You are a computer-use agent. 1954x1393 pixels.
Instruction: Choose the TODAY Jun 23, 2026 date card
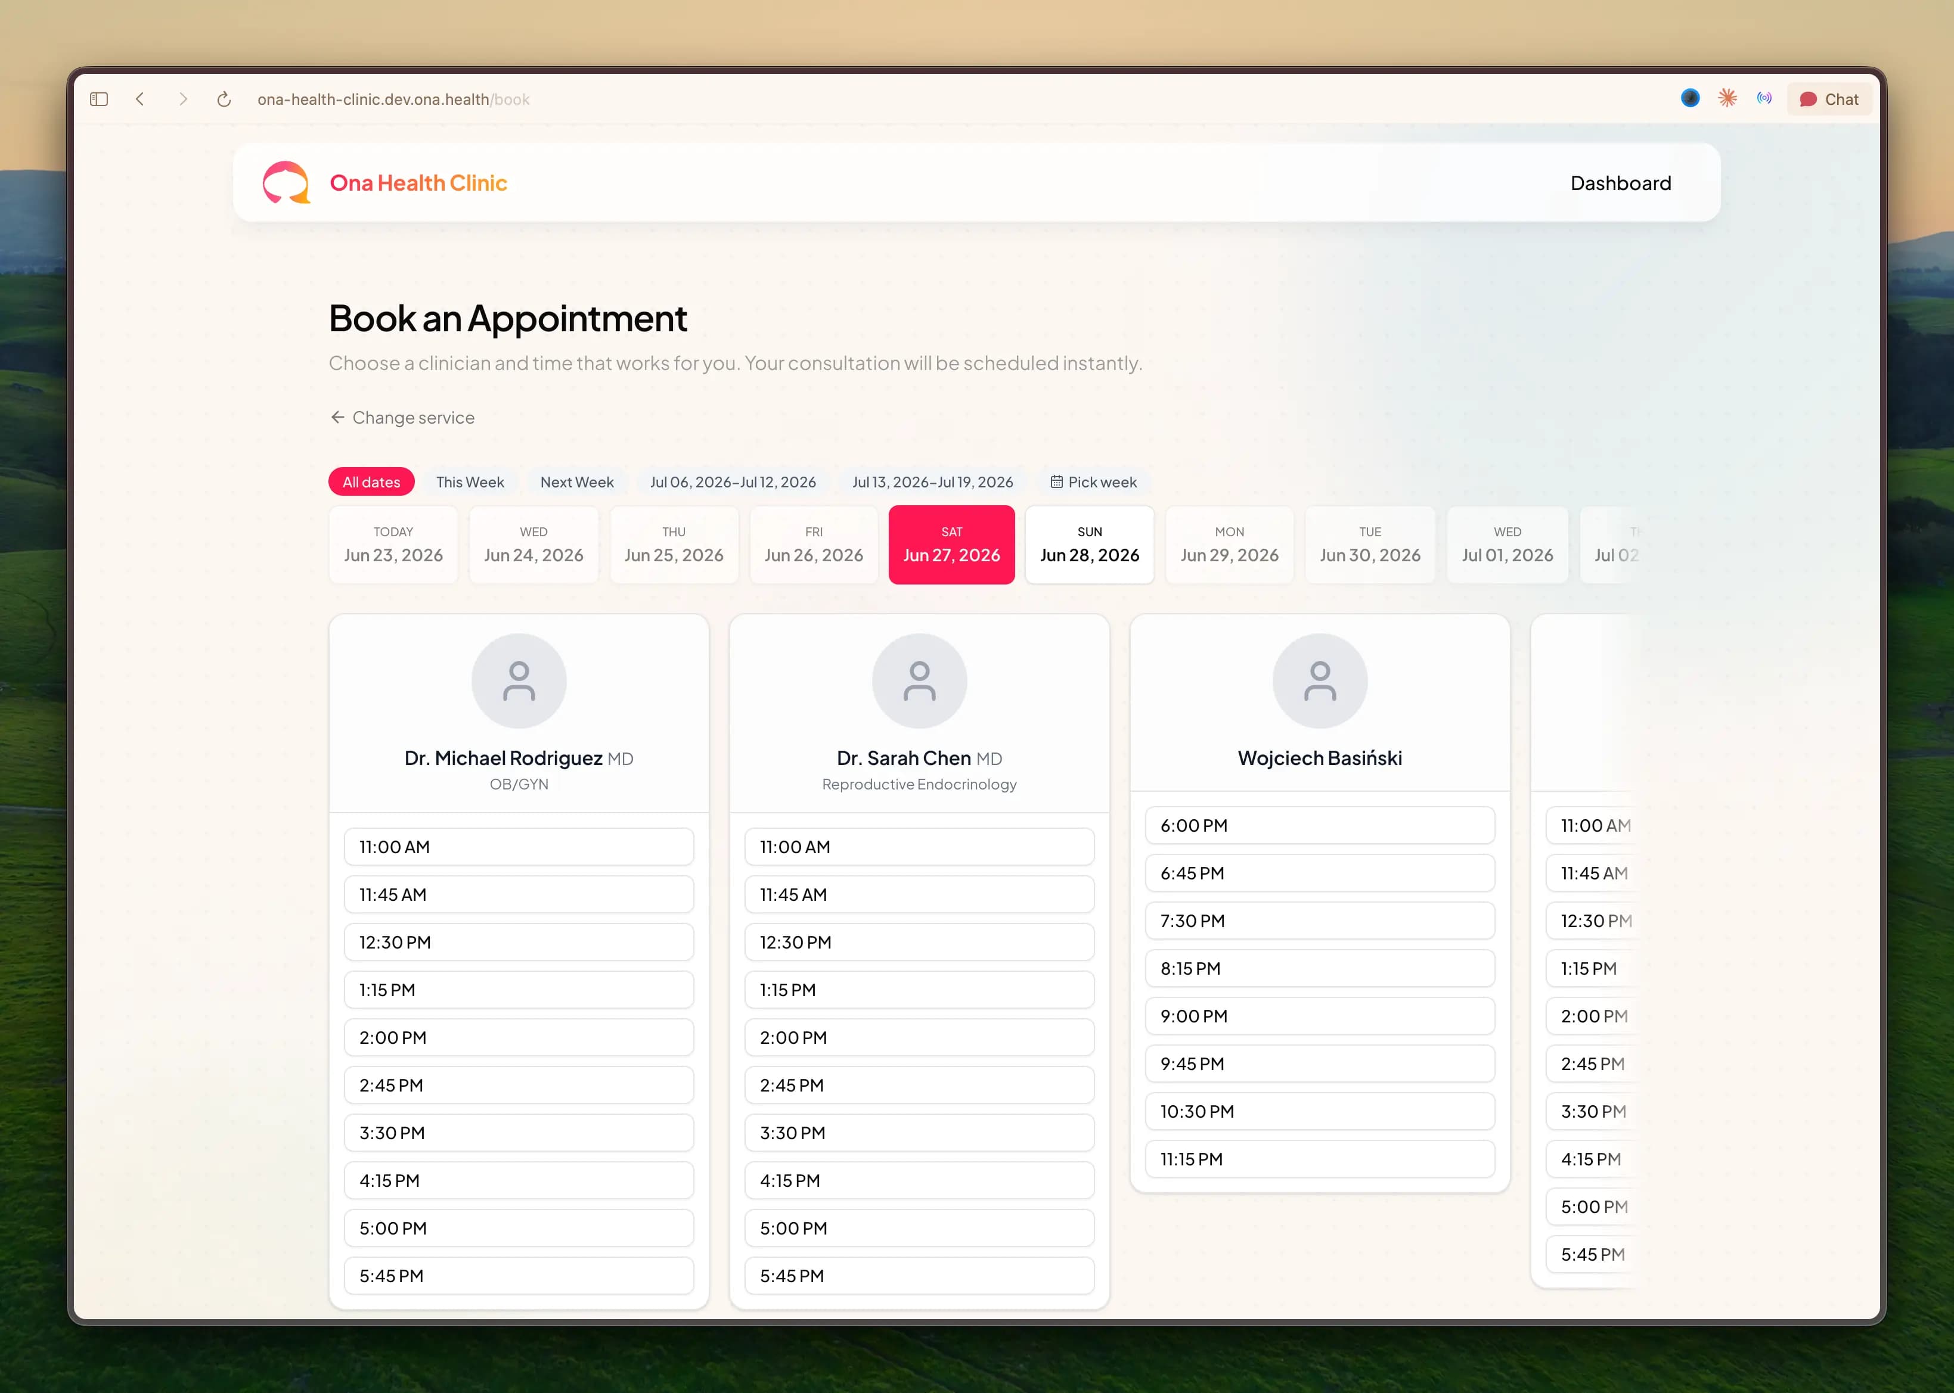coord(393,545)
